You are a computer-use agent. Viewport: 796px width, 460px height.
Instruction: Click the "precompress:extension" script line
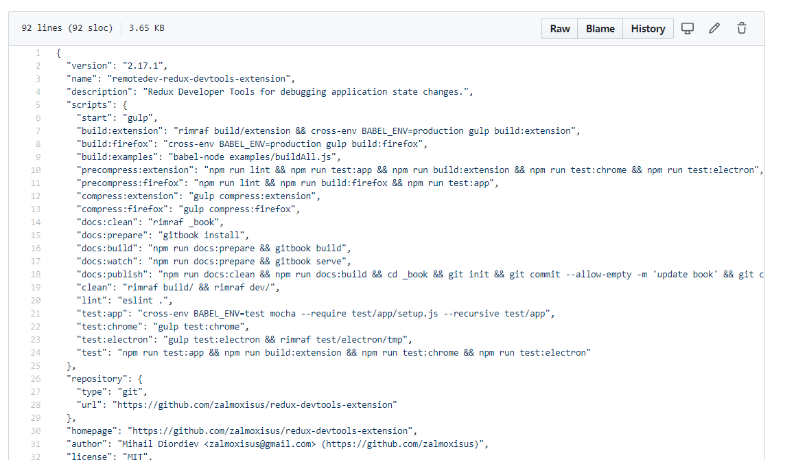click(420, 170)
